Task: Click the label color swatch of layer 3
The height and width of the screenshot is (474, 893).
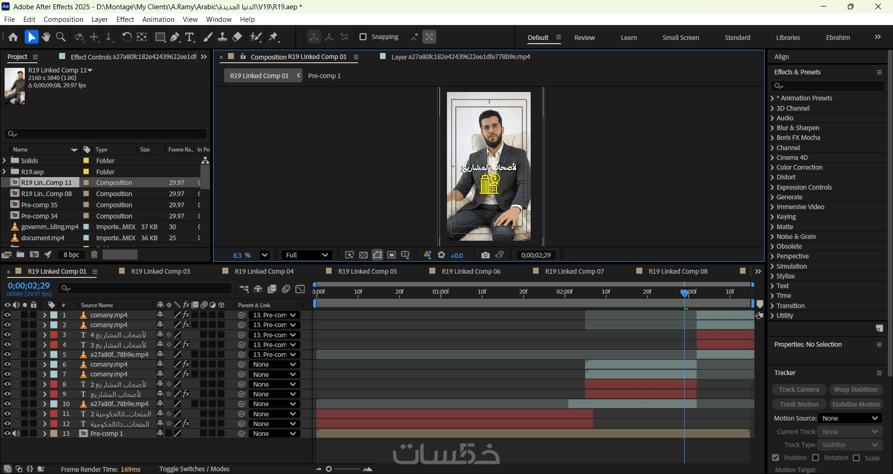Action: [x=54, y=335]
